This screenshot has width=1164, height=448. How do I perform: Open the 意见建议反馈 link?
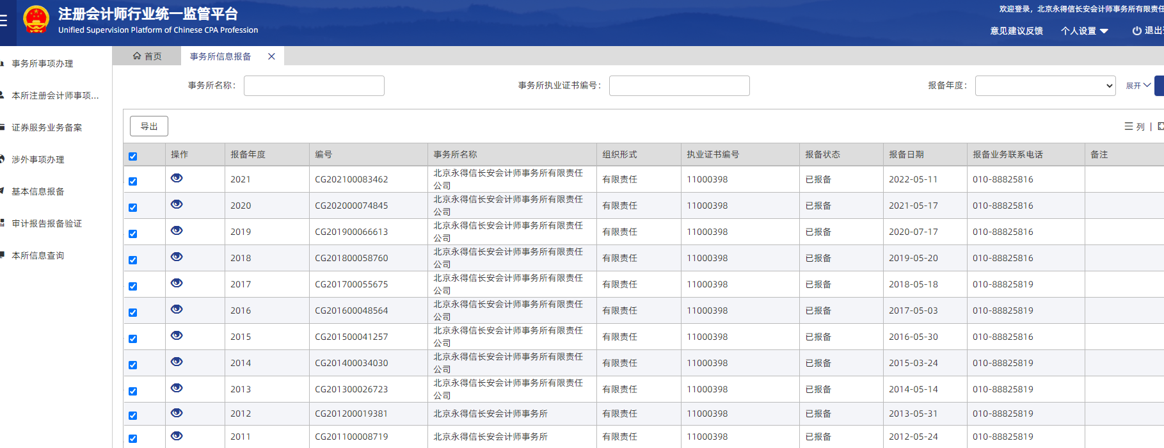pyautogui.click(x=1016, y=31)
